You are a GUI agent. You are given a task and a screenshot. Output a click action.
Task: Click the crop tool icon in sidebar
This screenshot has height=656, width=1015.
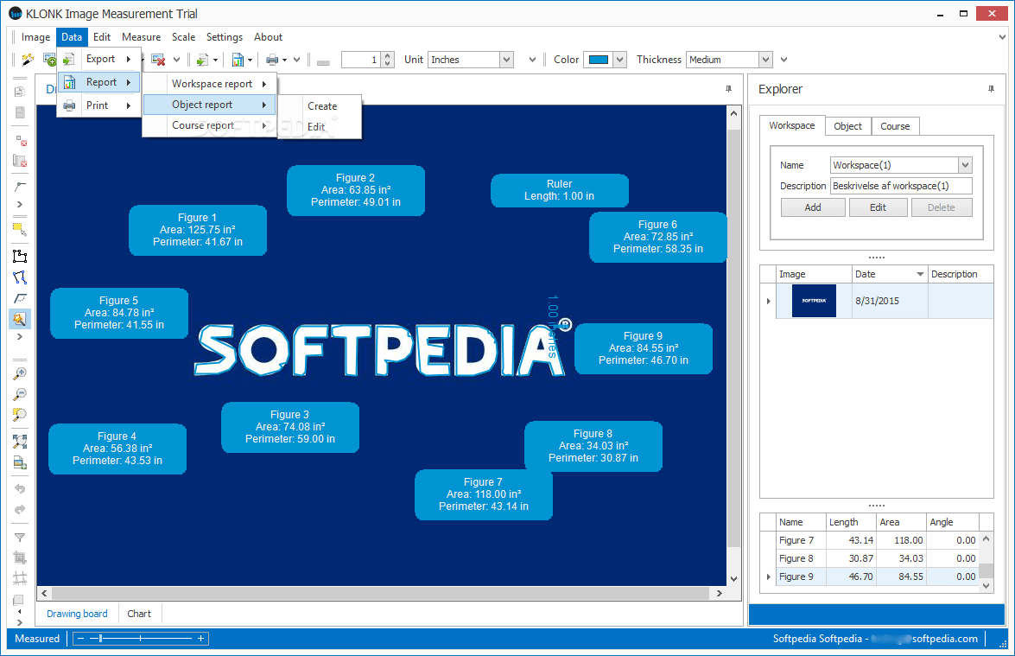[x=20, y=557]
